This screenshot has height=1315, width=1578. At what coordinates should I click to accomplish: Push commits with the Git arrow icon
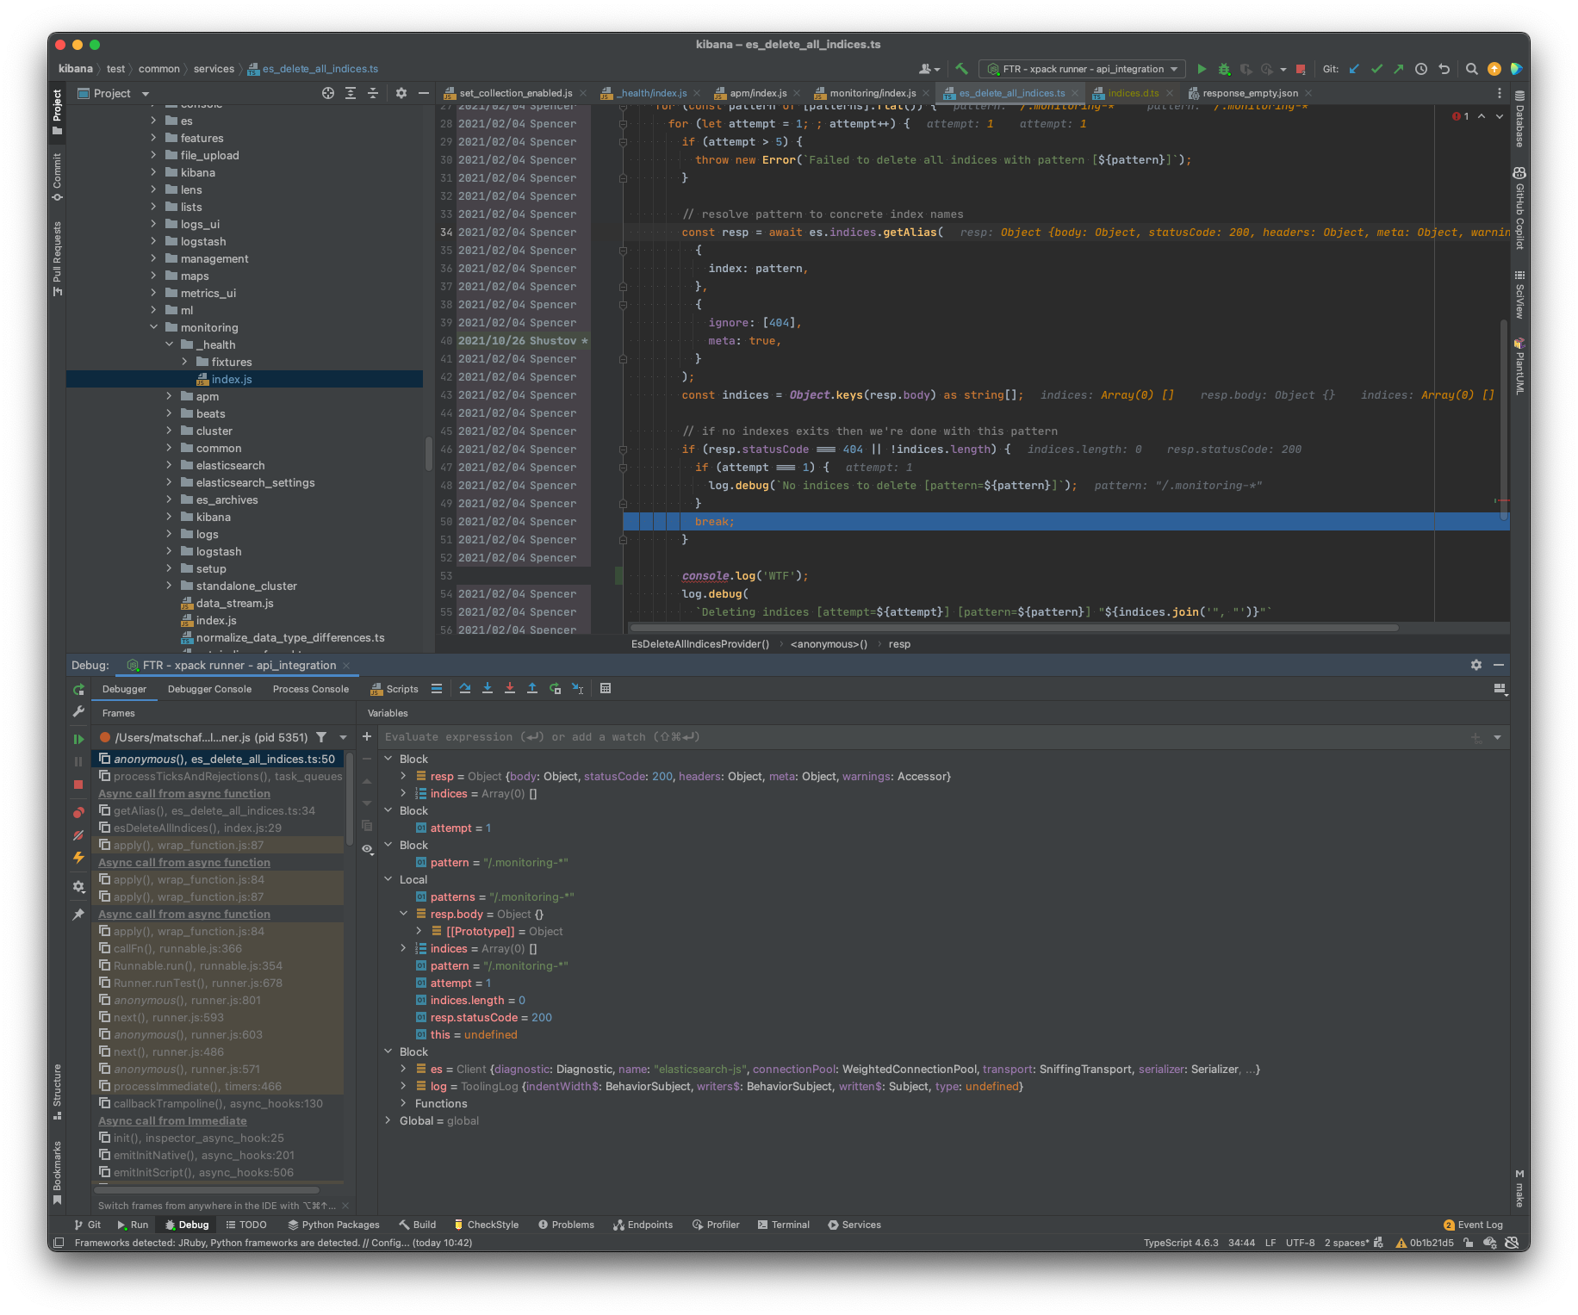click(x=1398, y=68)
